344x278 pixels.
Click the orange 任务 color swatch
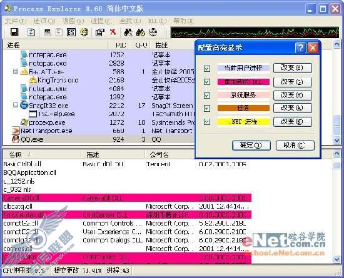pyautogui.click(x=243, y=108)
